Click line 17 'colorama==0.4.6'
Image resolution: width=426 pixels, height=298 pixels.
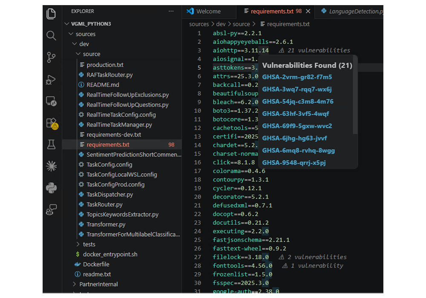click(x=239, y=171)
